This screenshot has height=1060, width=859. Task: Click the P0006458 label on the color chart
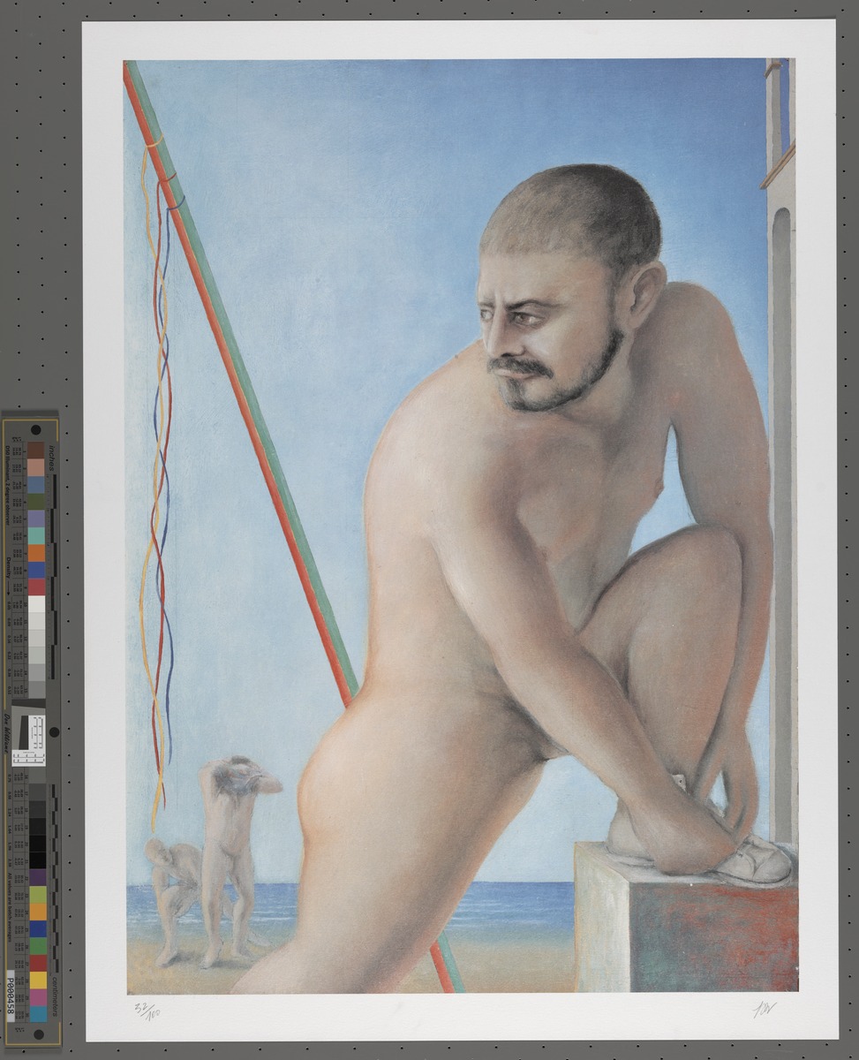click(11, 996)
